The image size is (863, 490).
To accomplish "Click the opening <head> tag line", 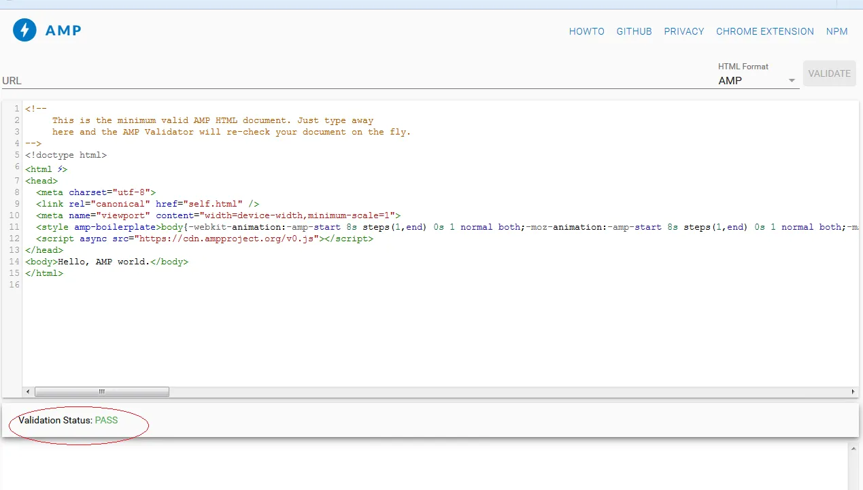I will (x=41, y=181).
